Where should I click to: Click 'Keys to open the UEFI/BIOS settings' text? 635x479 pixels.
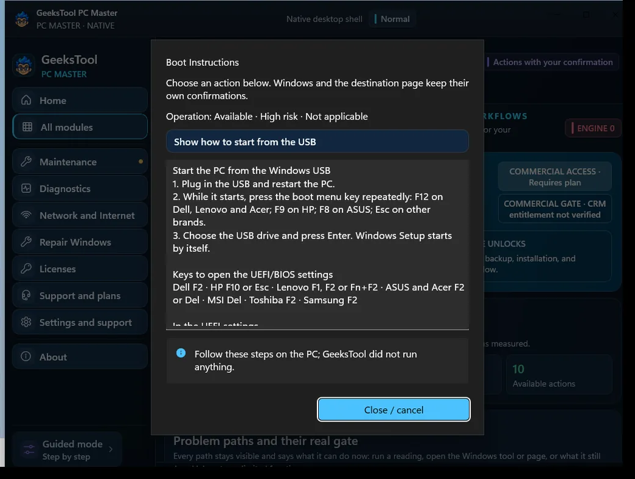coord(253,275)
